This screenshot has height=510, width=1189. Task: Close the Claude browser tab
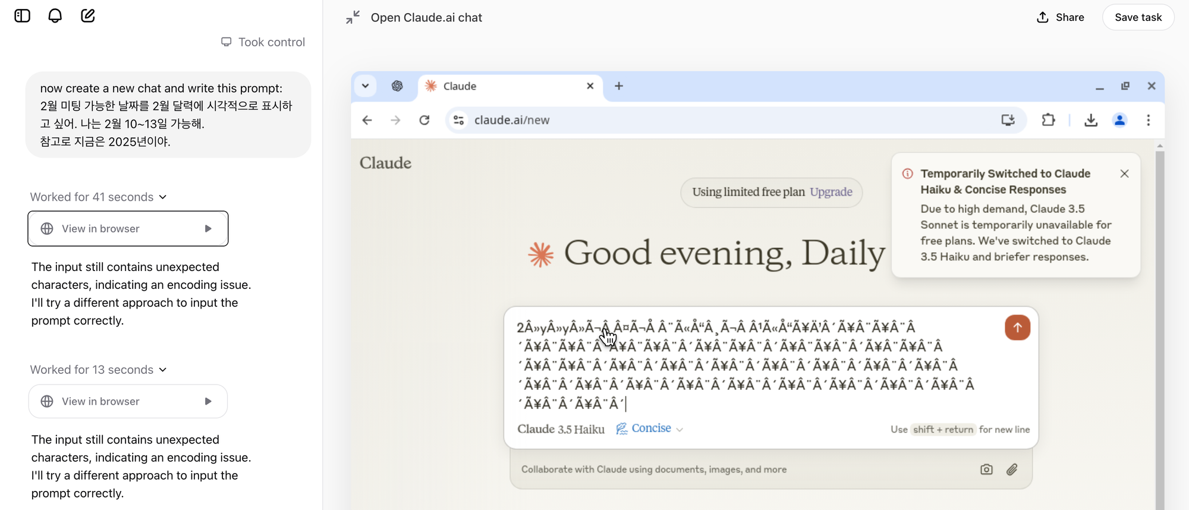click(x=590, y=86)
